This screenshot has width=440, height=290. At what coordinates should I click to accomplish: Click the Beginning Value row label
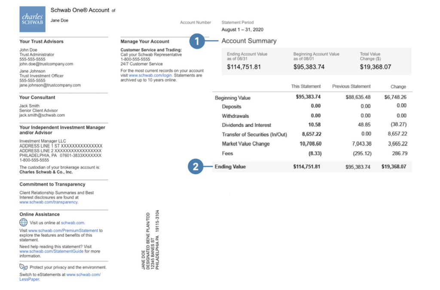tap(232, 98)
